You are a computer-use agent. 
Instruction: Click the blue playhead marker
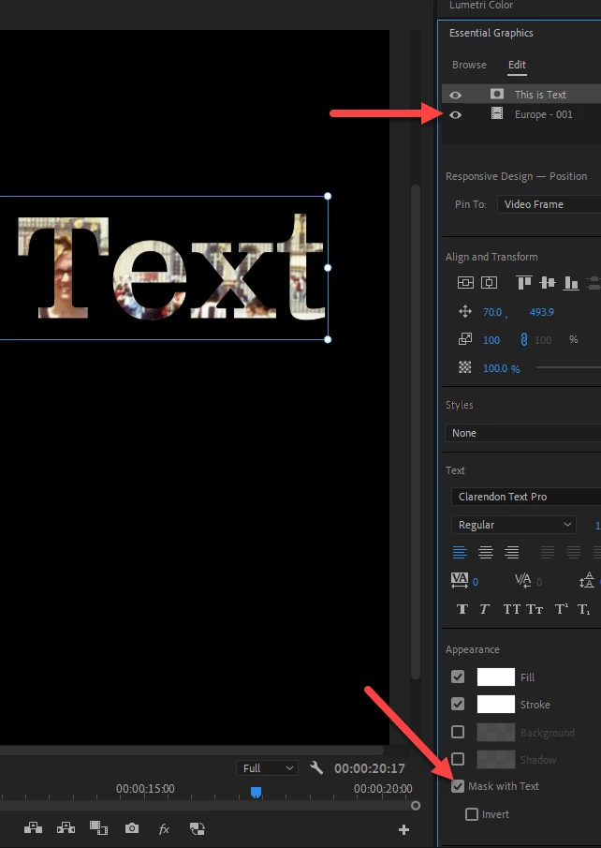click(x=257, y=793)
